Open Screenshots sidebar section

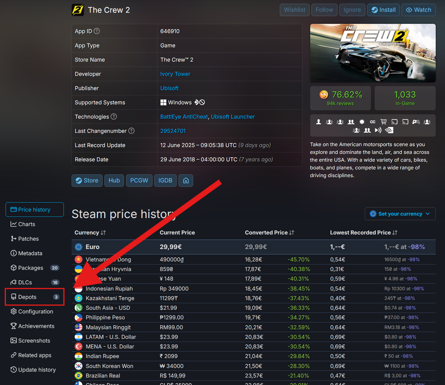(x=35, y=341)
